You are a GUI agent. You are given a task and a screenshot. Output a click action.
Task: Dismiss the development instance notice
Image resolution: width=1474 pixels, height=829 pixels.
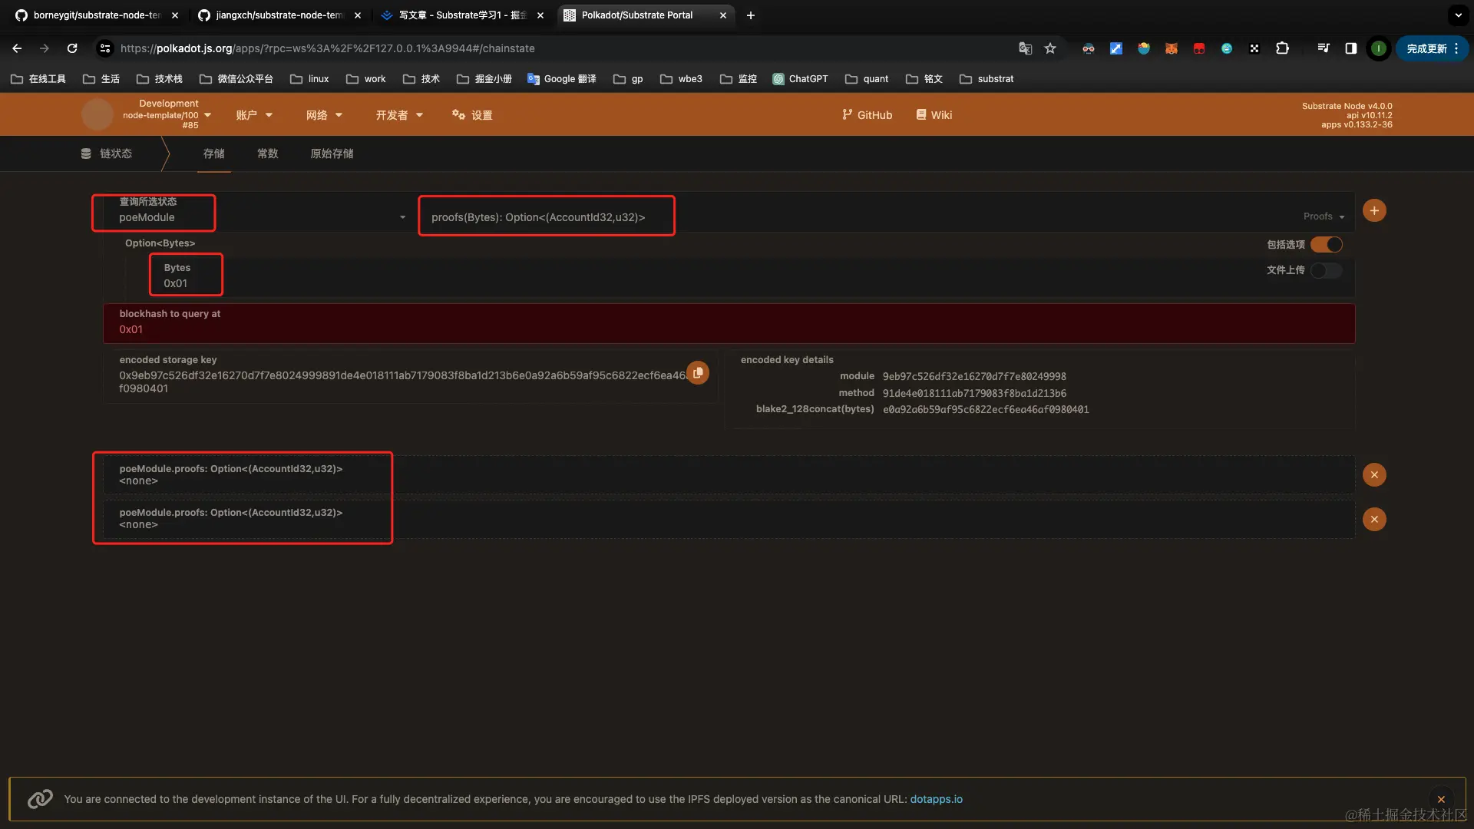pos(1441,799)
